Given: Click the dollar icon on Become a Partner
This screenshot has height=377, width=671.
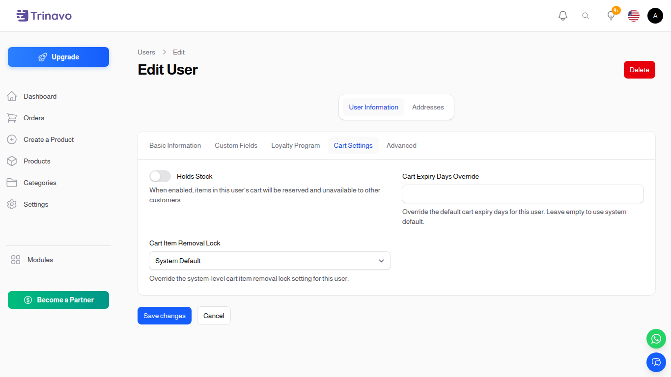Looking at the screenshot, I should coord(28,300).
